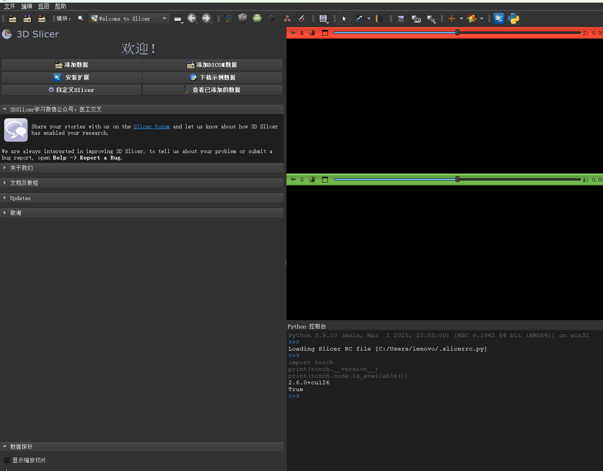
Task: Open the Slicer forum link
Action: pyautogui.click(x=152, y=126)
